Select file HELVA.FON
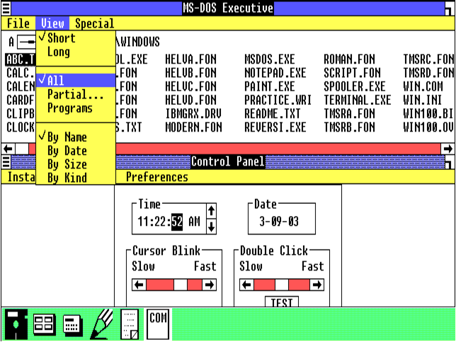The width and height of the screenshot is (456, 342). 190,59
